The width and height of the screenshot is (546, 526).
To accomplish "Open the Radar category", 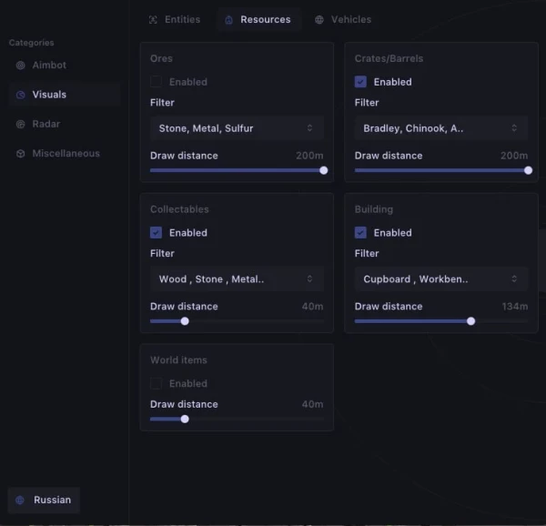I will point(45,124).
